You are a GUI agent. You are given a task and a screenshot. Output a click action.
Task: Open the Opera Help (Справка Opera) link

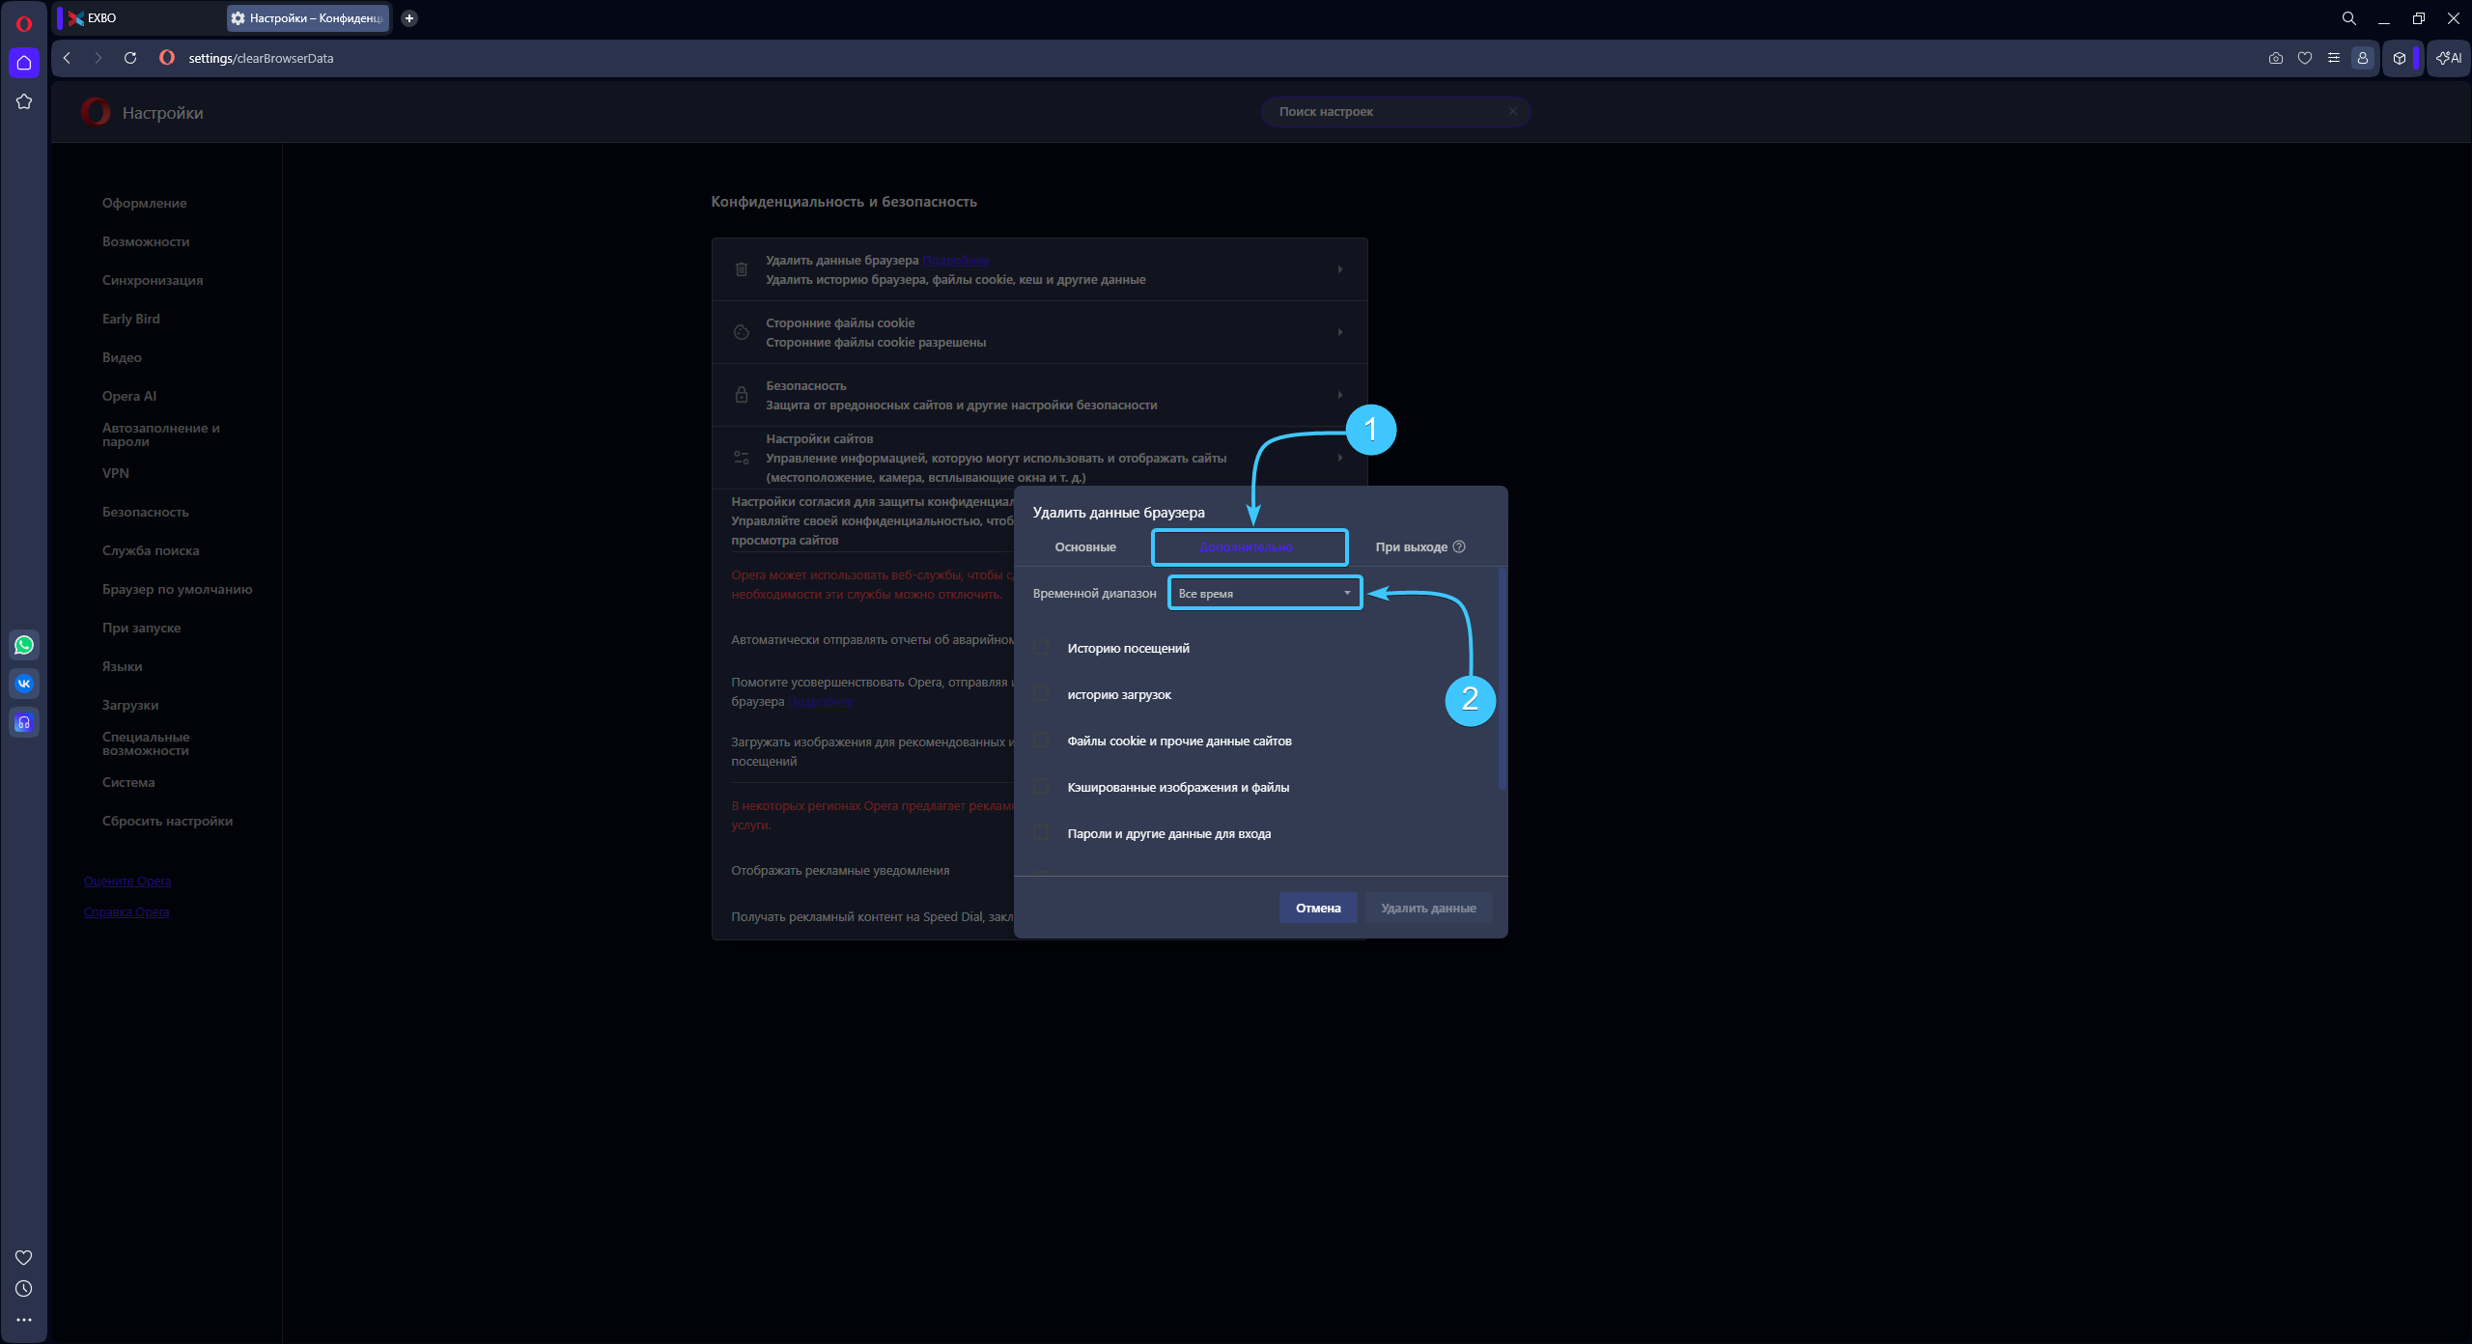pyautogui.click(x=126, y=912)
